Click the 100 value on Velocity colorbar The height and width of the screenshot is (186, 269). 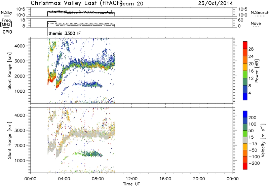pos(253,124)
